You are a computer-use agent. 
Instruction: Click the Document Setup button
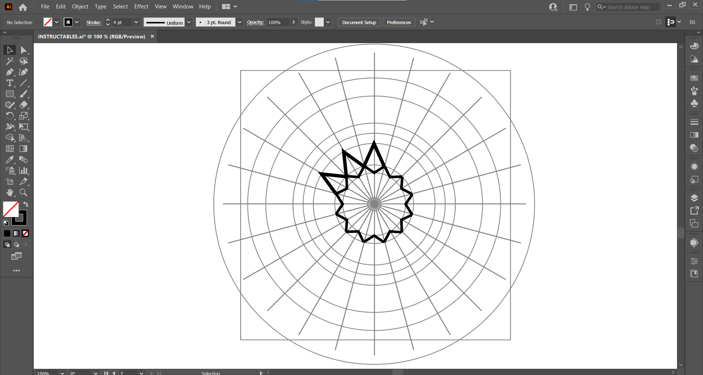click(359, 22)
